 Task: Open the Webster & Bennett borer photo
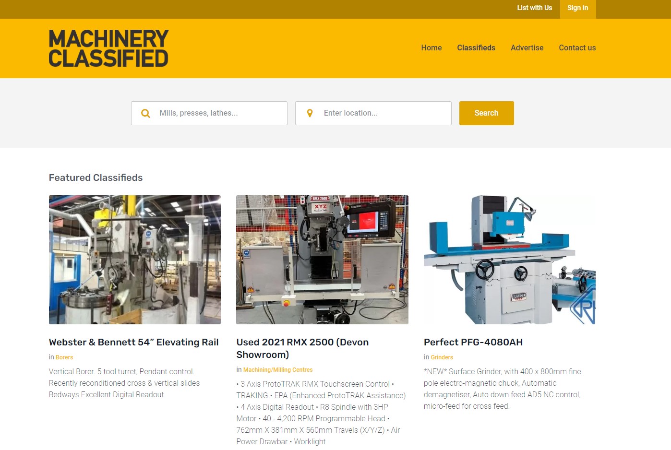point(135,260)
